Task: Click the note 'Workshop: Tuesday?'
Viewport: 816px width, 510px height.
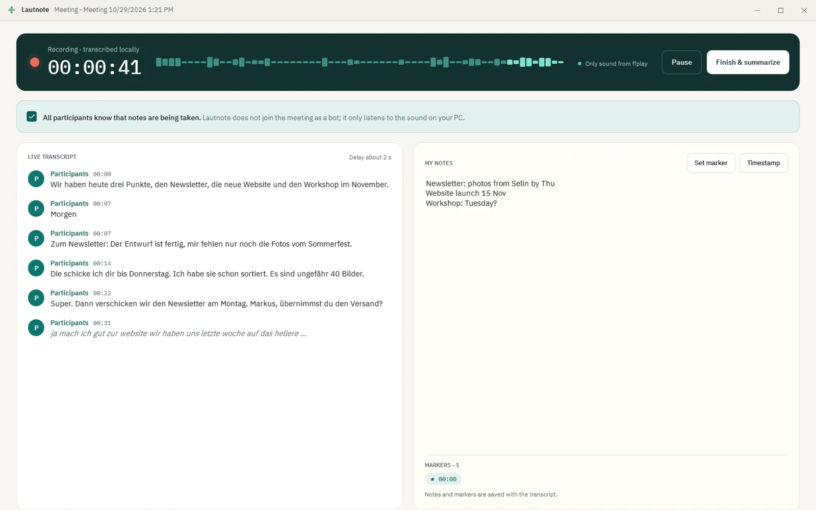Action: tap(461, 203)
